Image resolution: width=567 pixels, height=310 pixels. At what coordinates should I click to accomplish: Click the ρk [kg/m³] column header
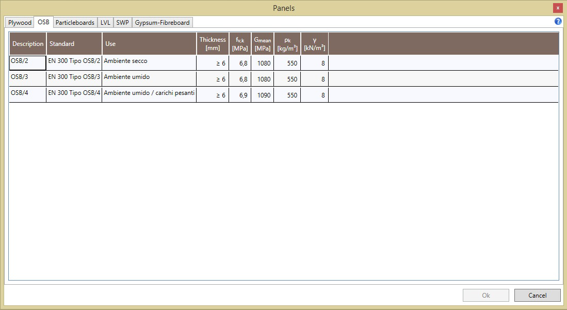tap(287, 44)
